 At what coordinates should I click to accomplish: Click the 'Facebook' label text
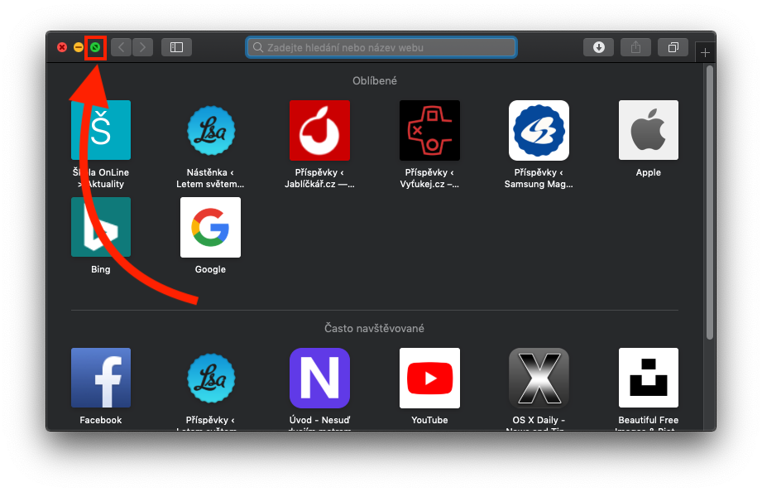(101, 420)
